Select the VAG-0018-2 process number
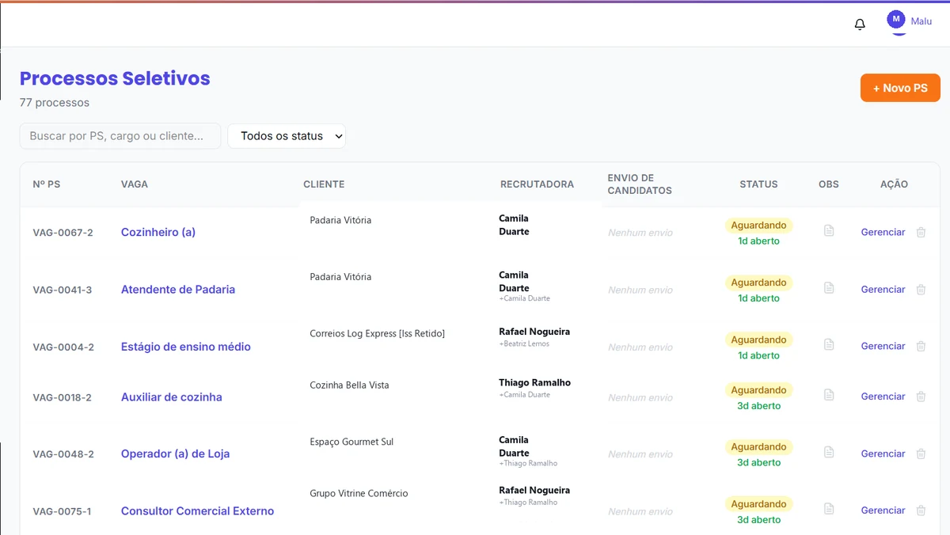Viewport: 950px width, 535px height. click(63, 397)
